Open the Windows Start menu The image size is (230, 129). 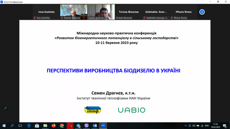click(4, 126)
